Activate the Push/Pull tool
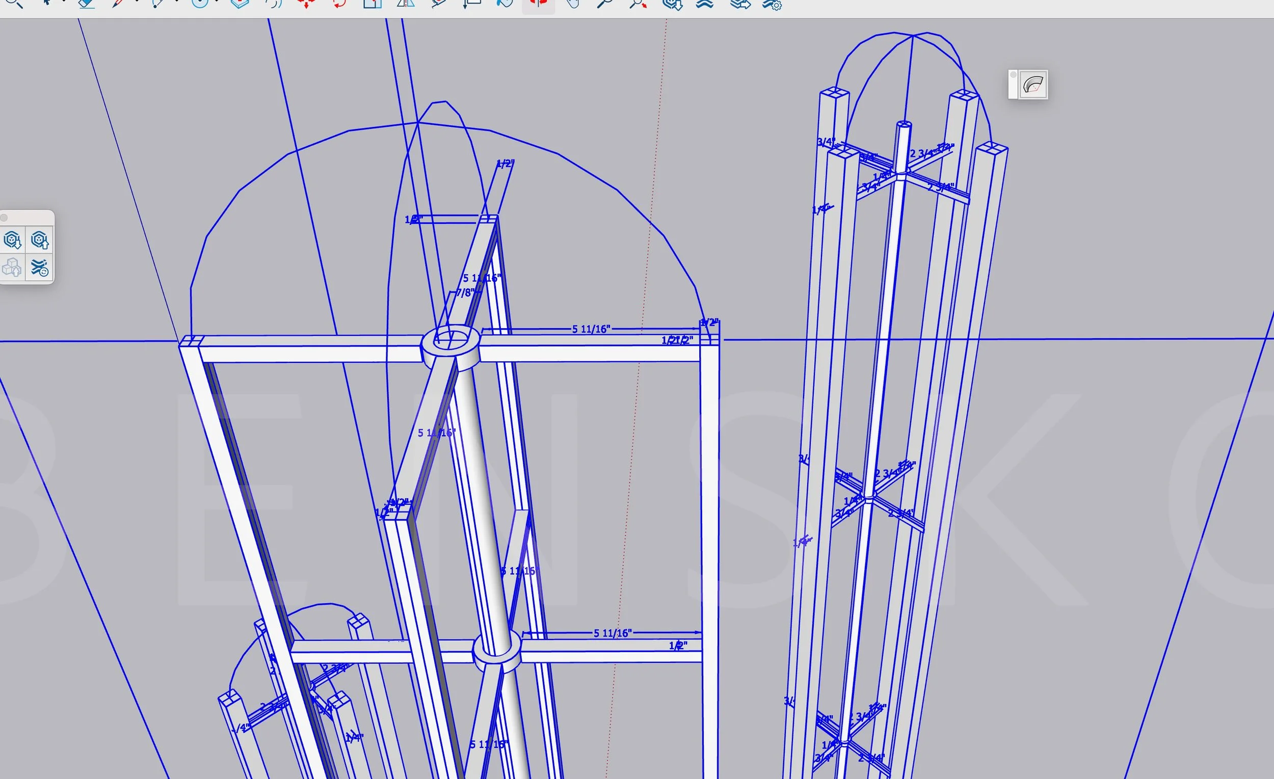 coord(240,4)
